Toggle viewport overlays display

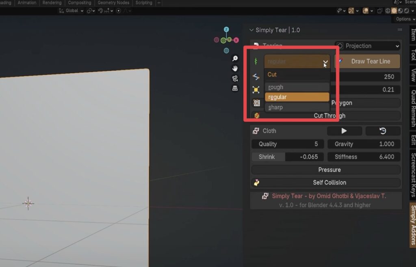coord(366,11)
